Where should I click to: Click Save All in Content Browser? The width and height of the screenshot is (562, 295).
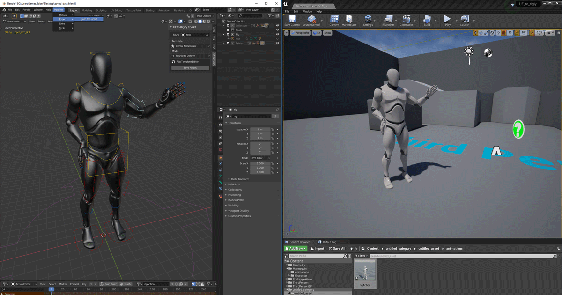click(337, 249)
